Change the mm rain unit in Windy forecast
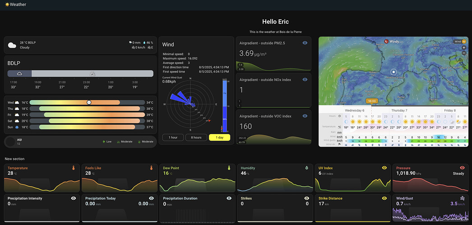The width and height of the screenshot is (472, 225). (x=339, y=132)
